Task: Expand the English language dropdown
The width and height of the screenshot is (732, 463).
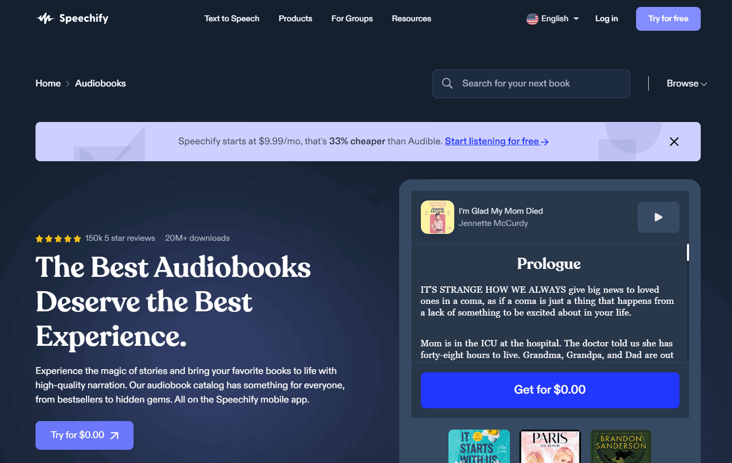Action: (x=553, y=19)
